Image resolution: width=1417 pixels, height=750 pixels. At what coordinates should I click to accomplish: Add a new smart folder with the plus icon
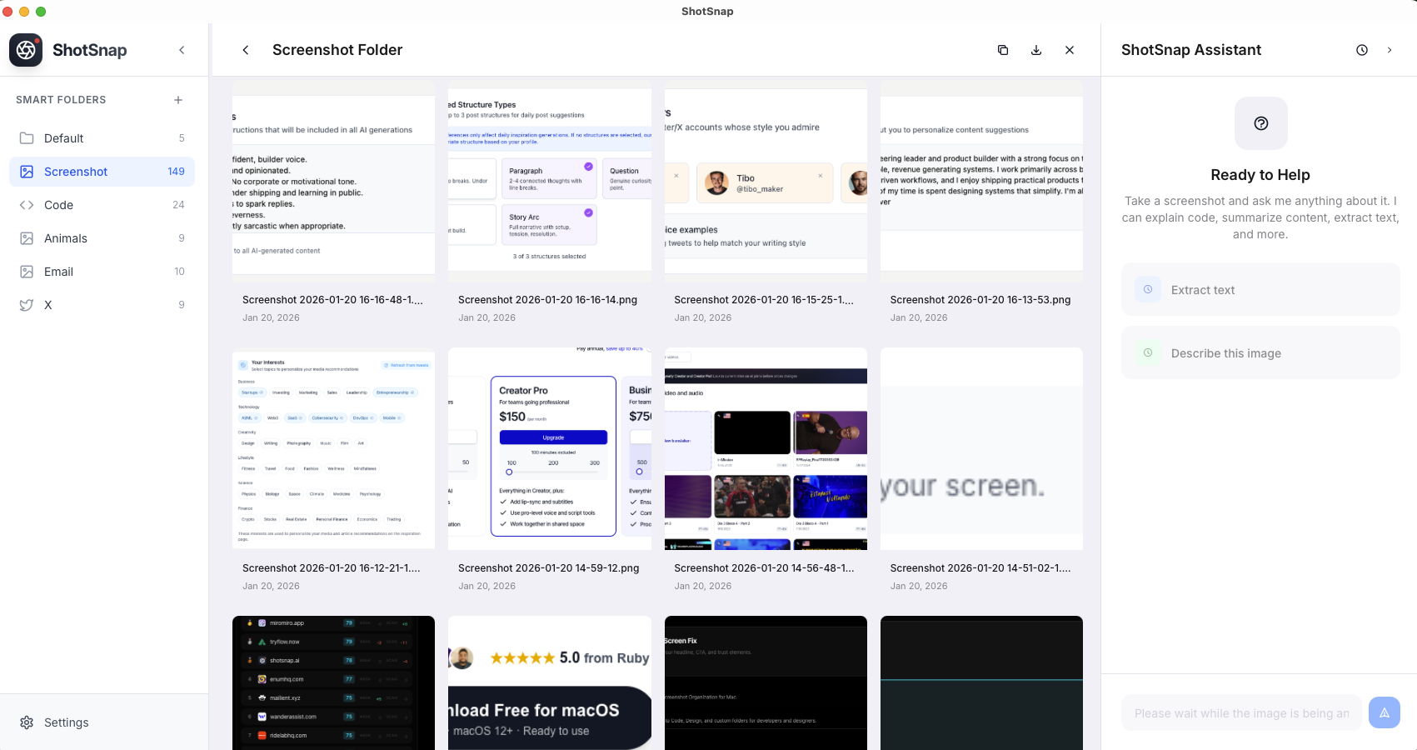(x=178, y=99)
